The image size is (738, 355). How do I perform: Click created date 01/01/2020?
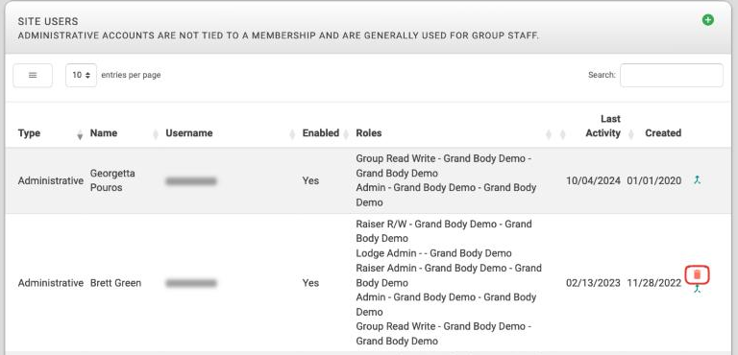click(654, 180)
